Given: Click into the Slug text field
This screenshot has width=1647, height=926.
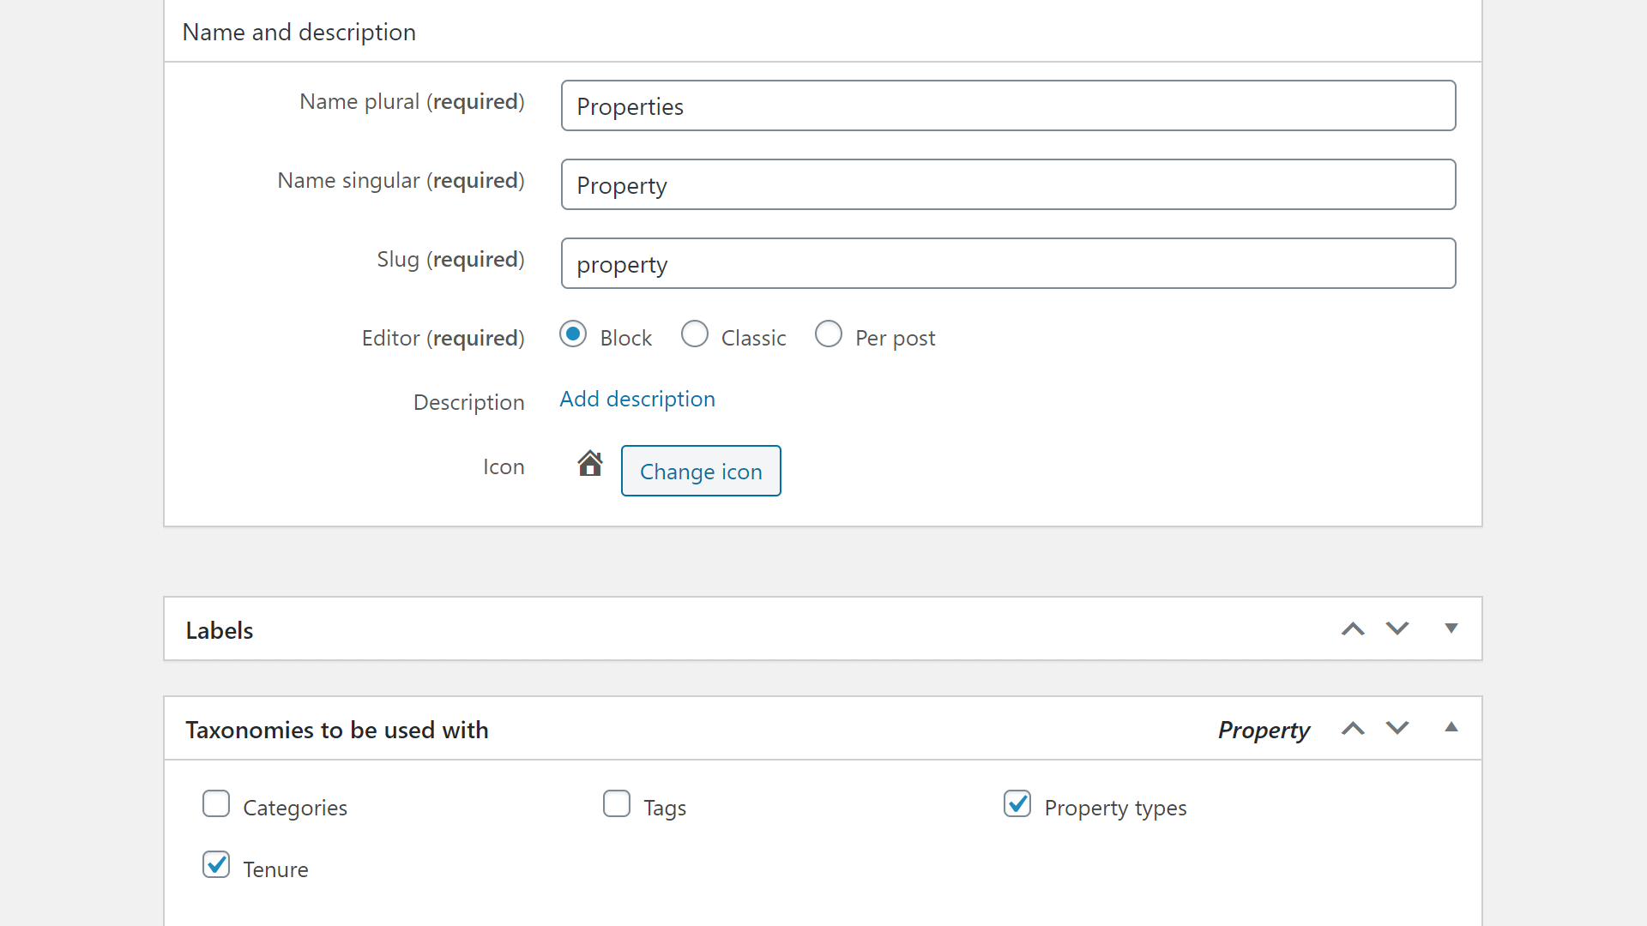Looking at the screenshot, I should 1008,264.
